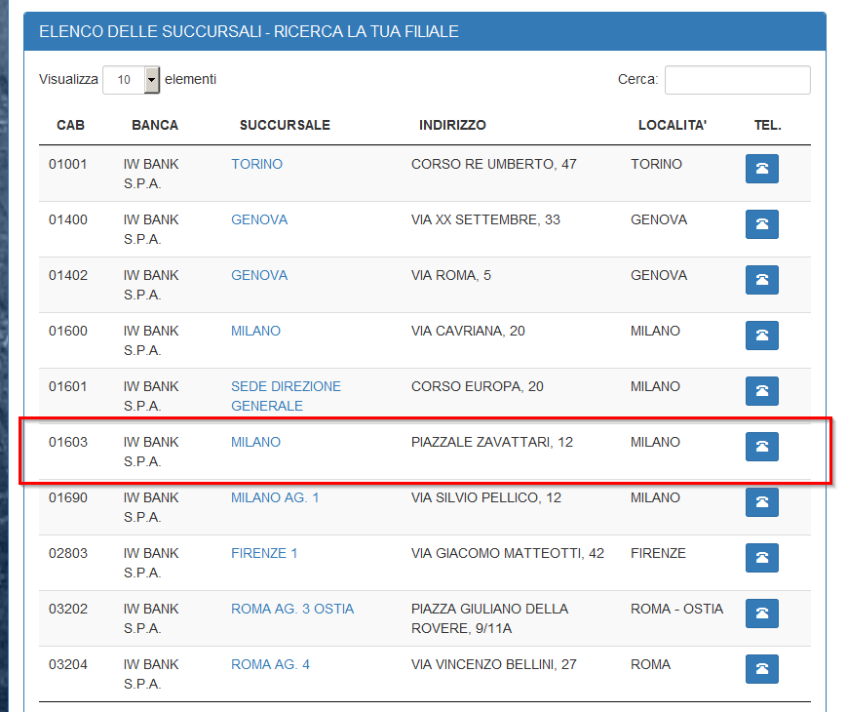The image size is (847, 712).
Task: Open MILANO link in CAB 01600 row
Action: point(255,331)
